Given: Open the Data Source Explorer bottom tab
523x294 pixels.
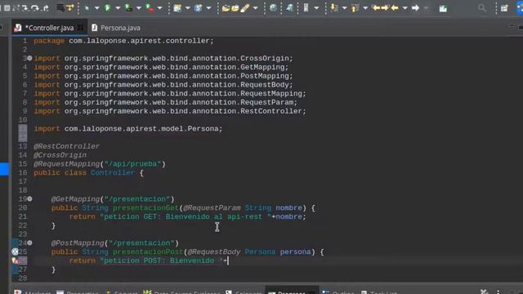Looking at the screenshot, I should (x=182, y=292).
